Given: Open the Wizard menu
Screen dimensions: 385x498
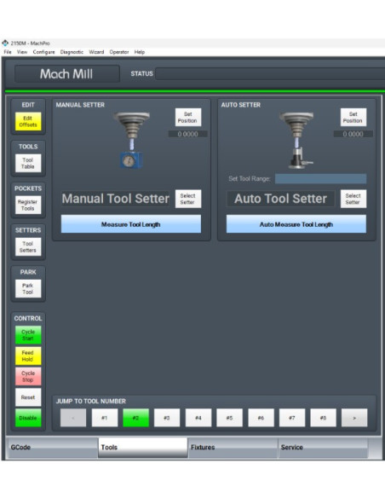Looking at the screenshot, I should [x=96, y=52].
